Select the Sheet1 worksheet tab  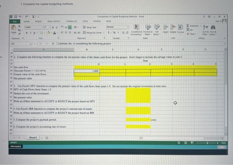coord(33,138)
